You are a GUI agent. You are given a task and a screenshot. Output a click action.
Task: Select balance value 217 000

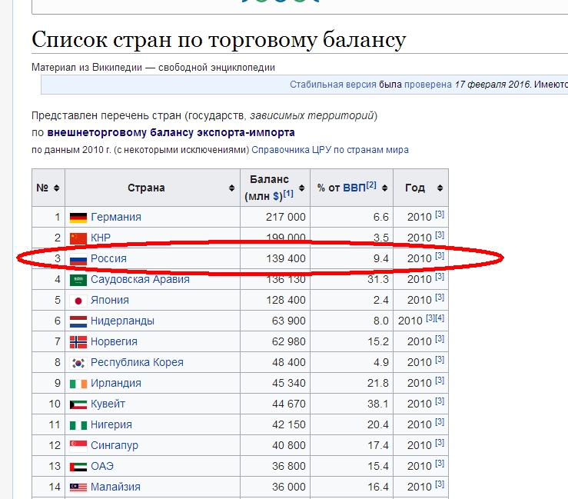pos(286,217)
